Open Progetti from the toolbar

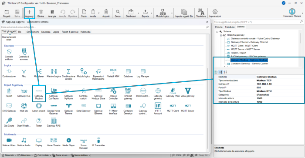7,13
